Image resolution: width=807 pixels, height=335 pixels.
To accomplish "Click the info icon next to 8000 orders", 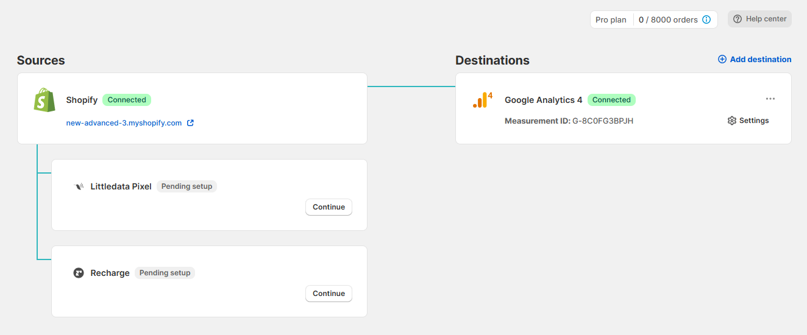I will point(706,19).
